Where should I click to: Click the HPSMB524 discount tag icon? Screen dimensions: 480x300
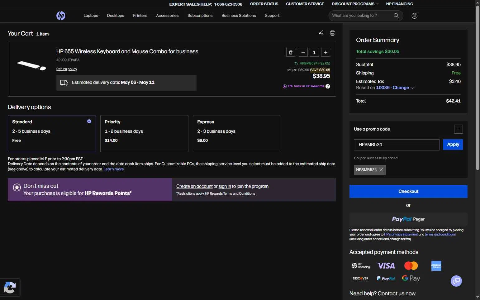296,64
